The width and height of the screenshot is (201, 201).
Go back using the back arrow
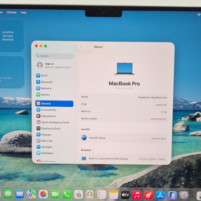tap(81, 47)
